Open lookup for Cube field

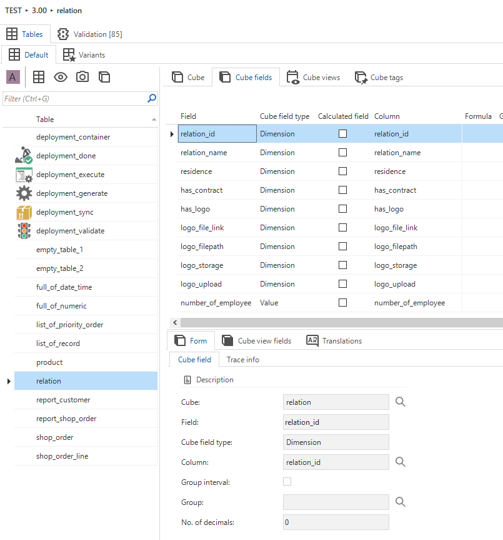coord(400,402)
